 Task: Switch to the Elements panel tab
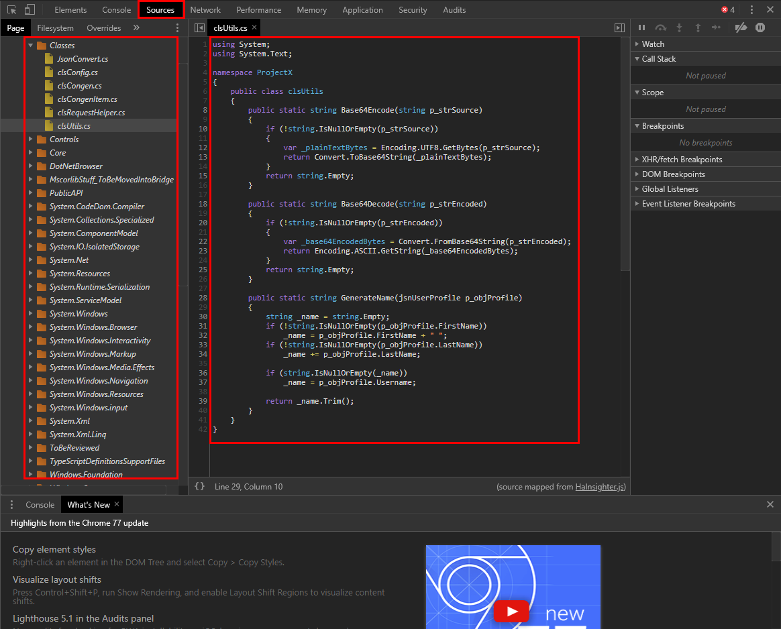[70, 9]
